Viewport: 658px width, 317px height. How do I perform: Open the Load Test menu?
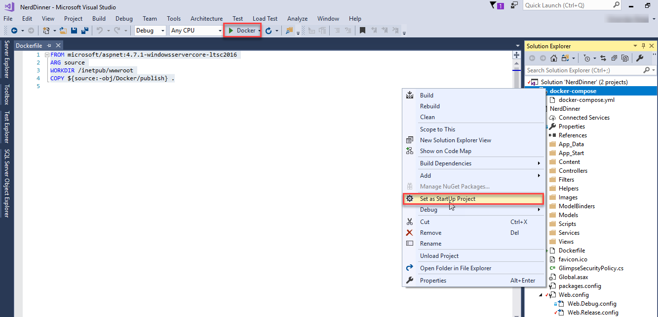click(x=265, y=19)
